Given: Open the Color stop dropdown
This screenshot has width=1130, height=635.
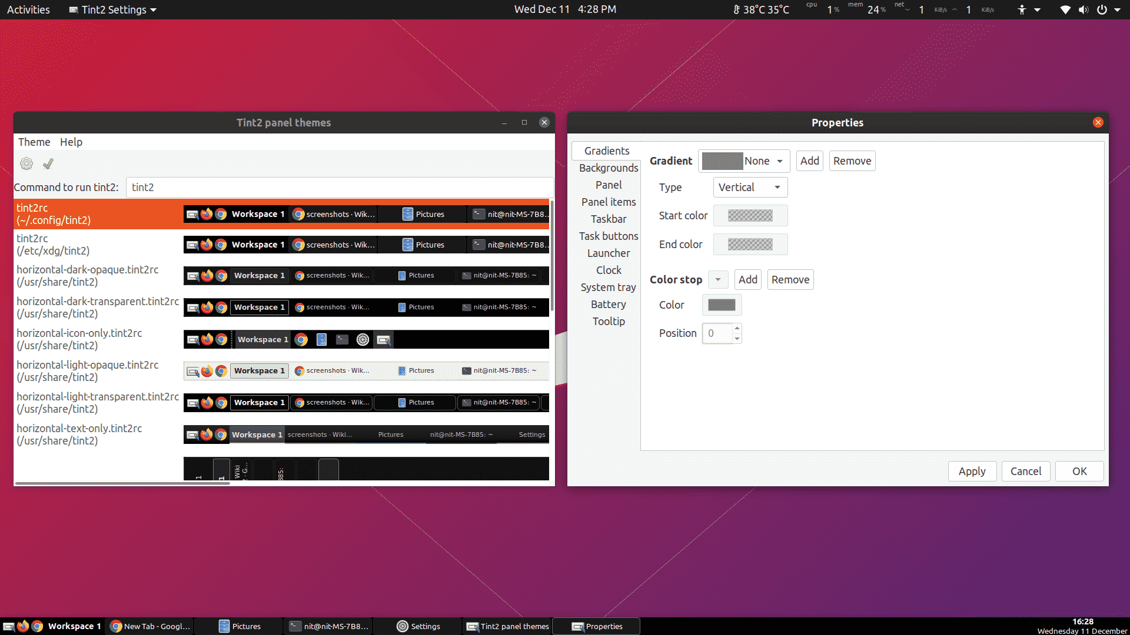Looking at the screenshot, I should pyautogui.click(x=718, y=280).
